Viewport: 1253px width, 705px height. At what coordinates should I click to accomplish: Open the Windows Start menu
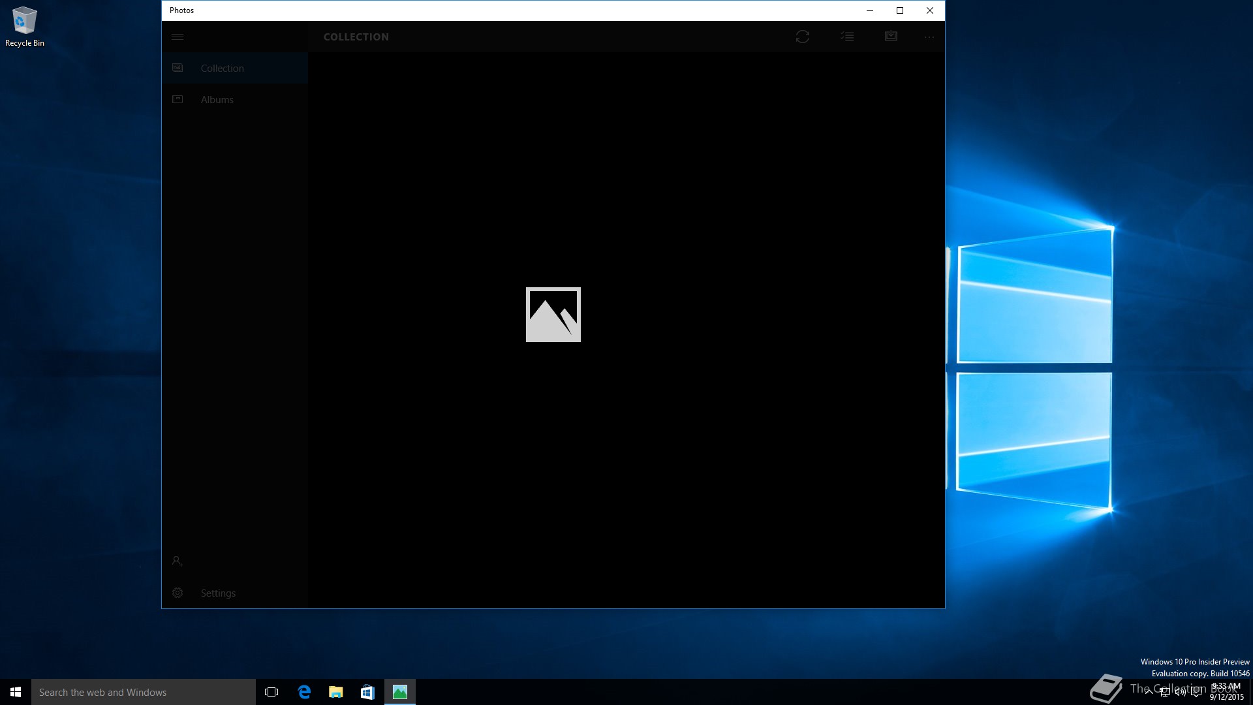point(16,692)
